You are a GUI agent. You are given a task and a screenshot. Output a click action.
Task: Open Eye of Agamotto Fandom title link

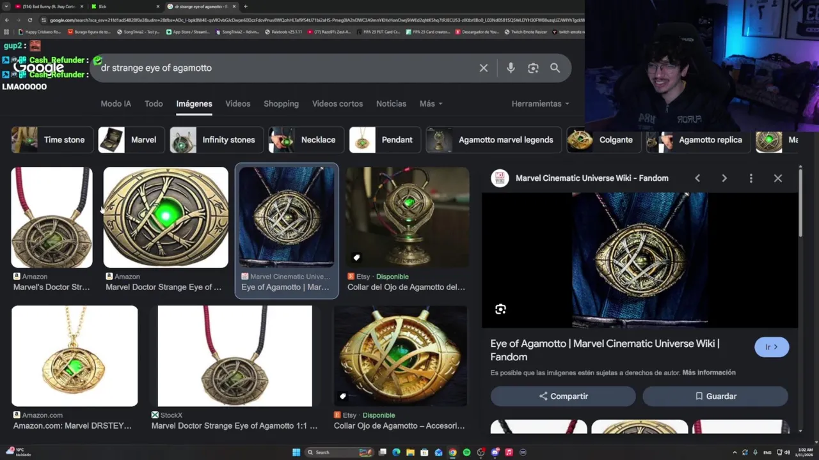point(605,350)
